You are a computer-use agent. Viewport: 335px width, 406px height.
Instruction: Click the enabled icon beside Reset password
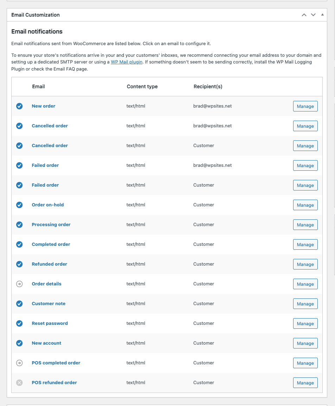click(19, 323)
